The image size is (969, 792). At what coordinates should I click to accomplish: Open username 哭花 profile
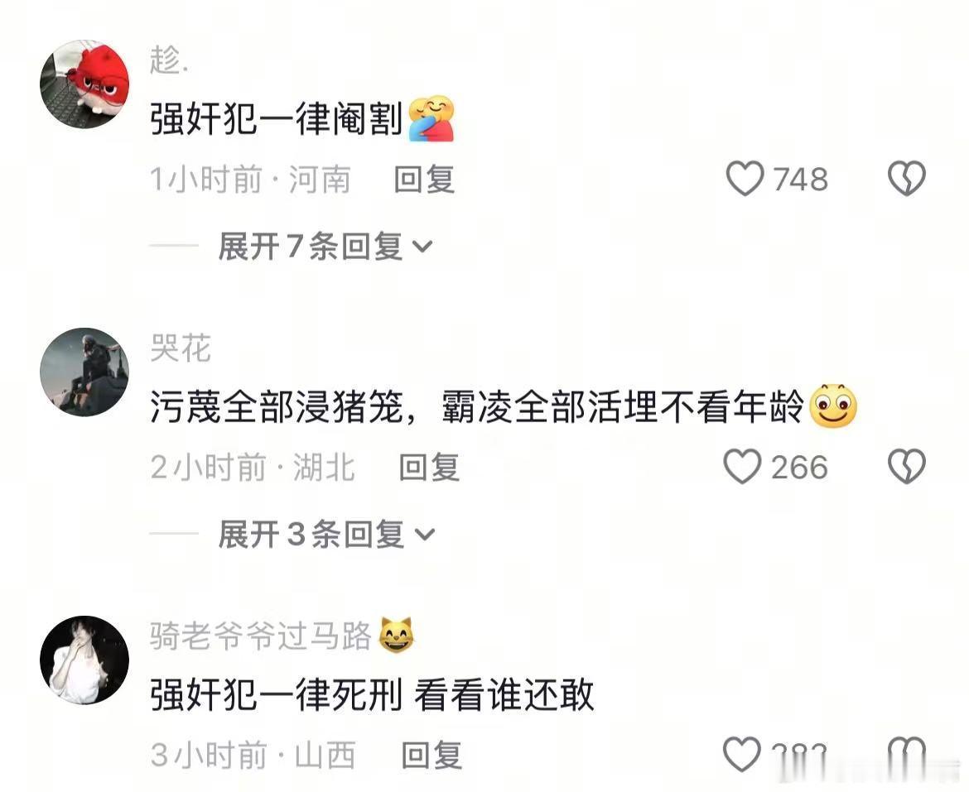181,348
